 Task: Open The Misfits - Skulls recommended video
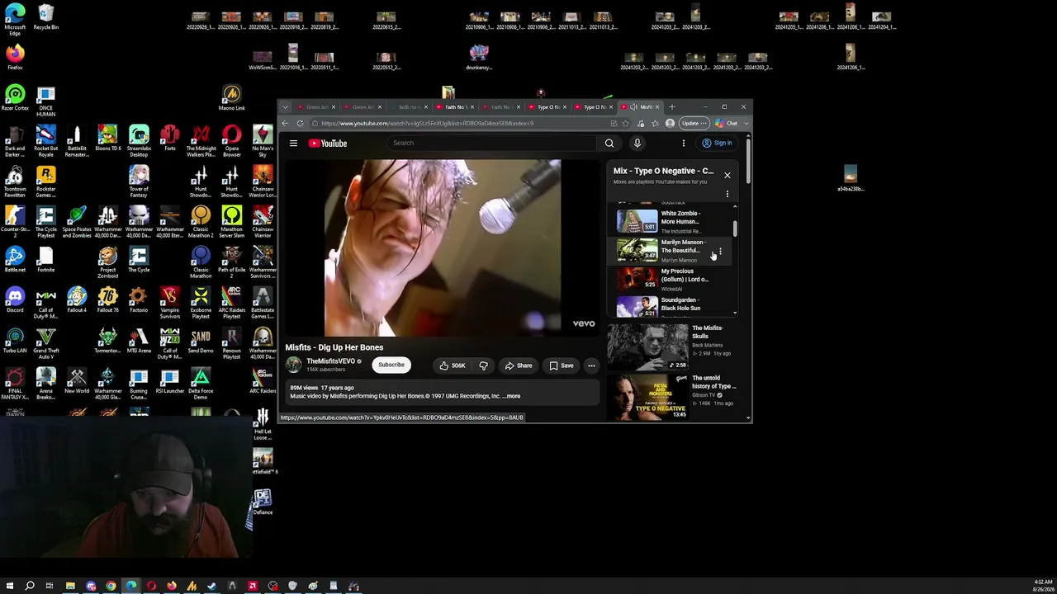[672, 346]
